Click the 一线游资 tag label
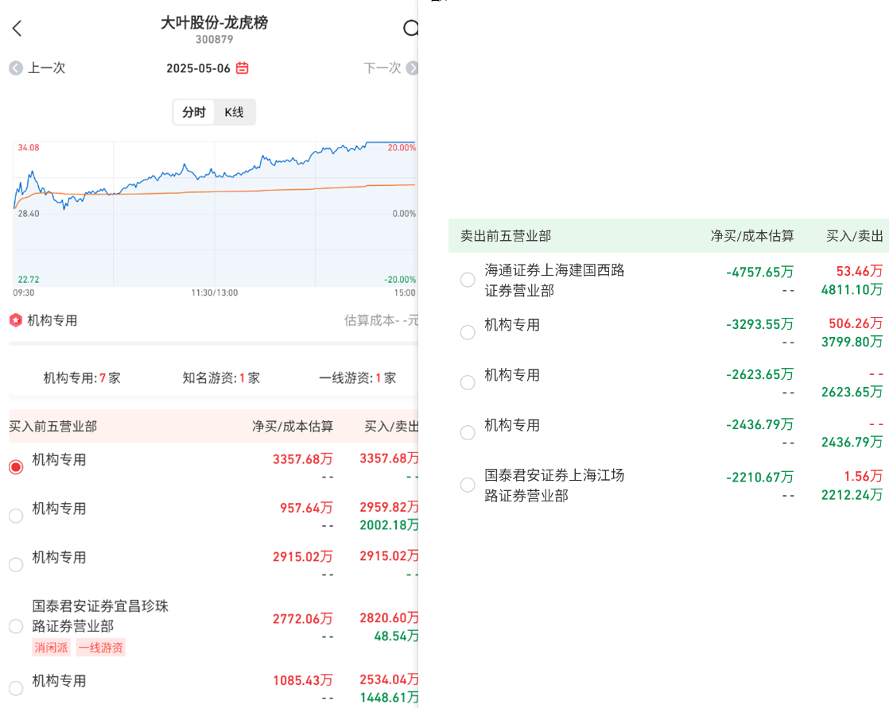889x708 pixels. tap(101, 648)
